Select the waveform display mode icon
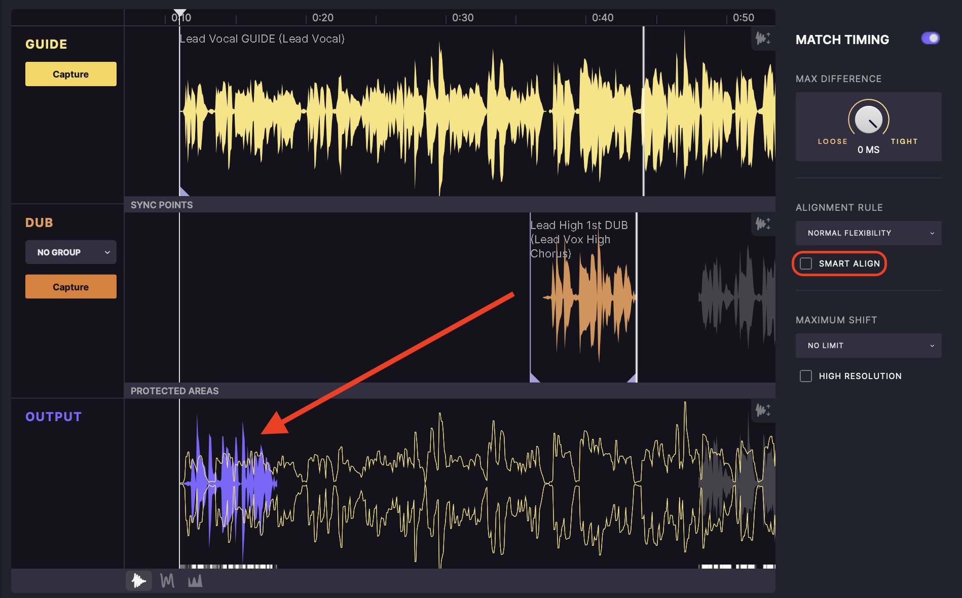Viewport: 962px width, 598px height. (138, 581)
